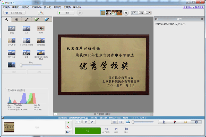Rotate photo clockwise
Viewport: 206px width, 137px height.
tap(92, 122)
